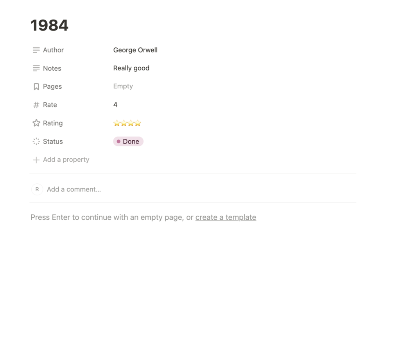The height and width of the screenshot is (358, 393).
Task: Click the hash icon beside Rate
Action: (36, 105)
